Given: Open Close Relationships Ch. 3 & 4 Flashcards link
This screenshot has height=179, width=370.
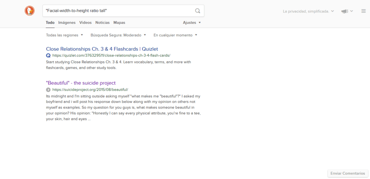Looking at the screenshot, I should point(102,49).
